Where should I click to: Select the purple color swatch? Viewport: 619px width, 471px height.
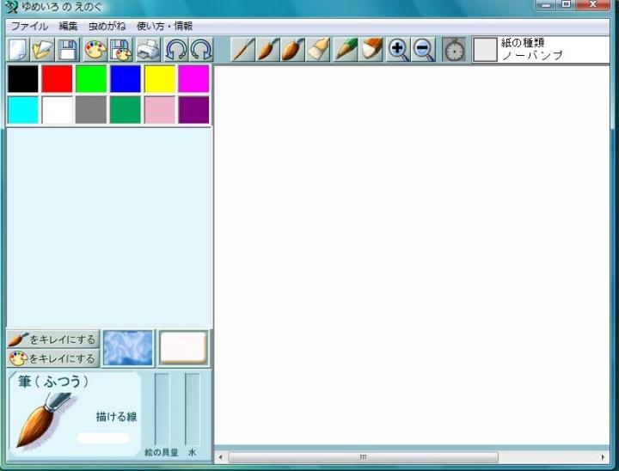click(193, 110)
